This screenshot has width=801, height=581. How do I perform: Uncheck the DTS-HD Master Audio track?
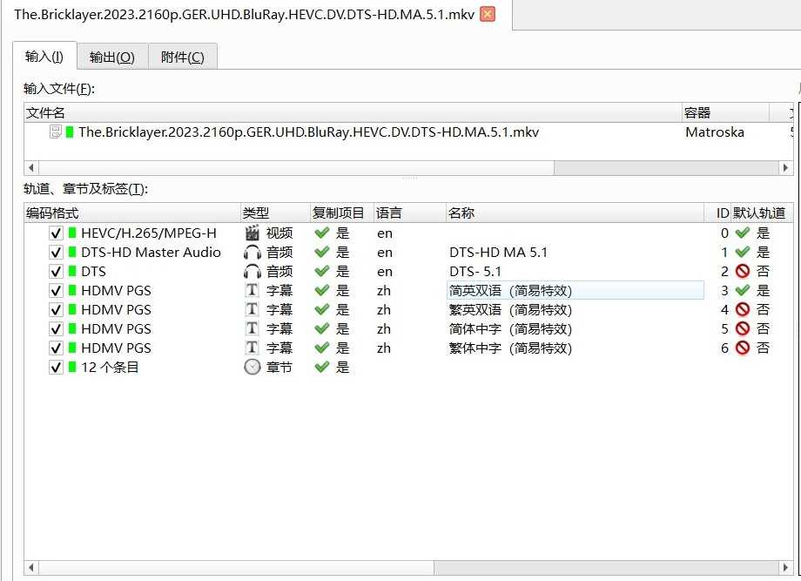coord(56,252)
